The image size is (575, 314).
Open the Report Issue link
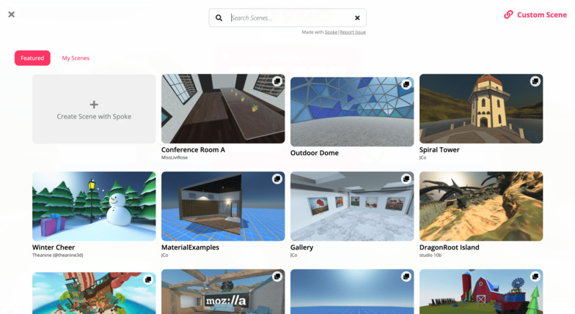coord(353,32)
